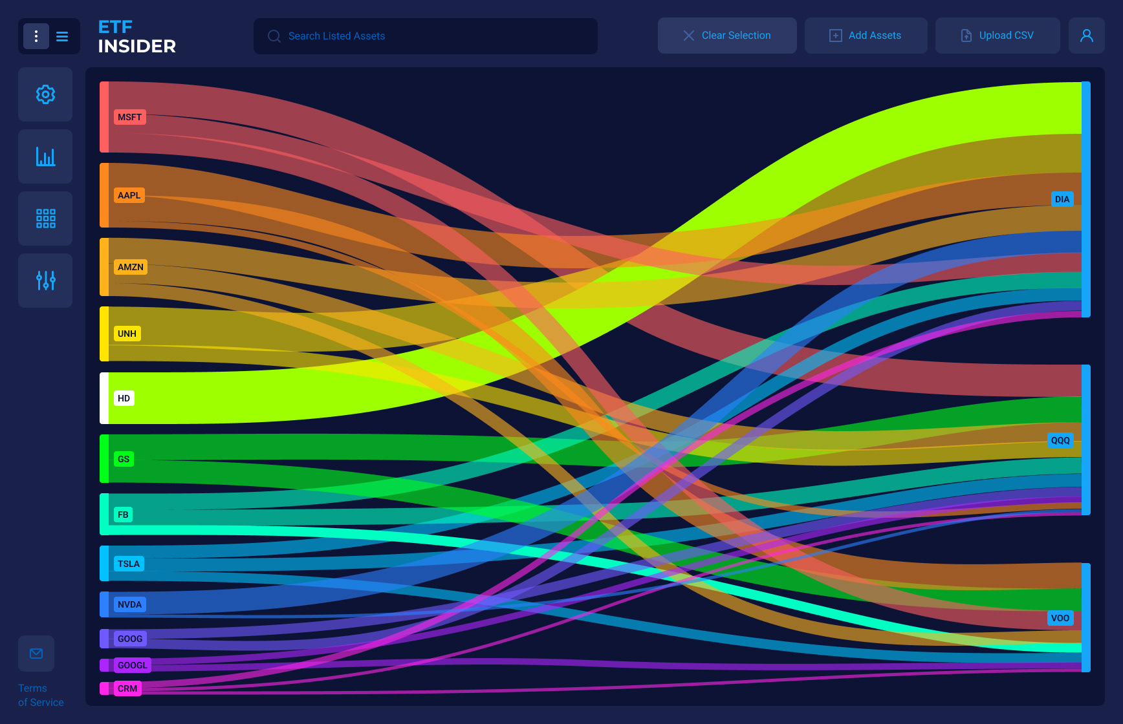Click the green GS node bar

pos(104,459)
